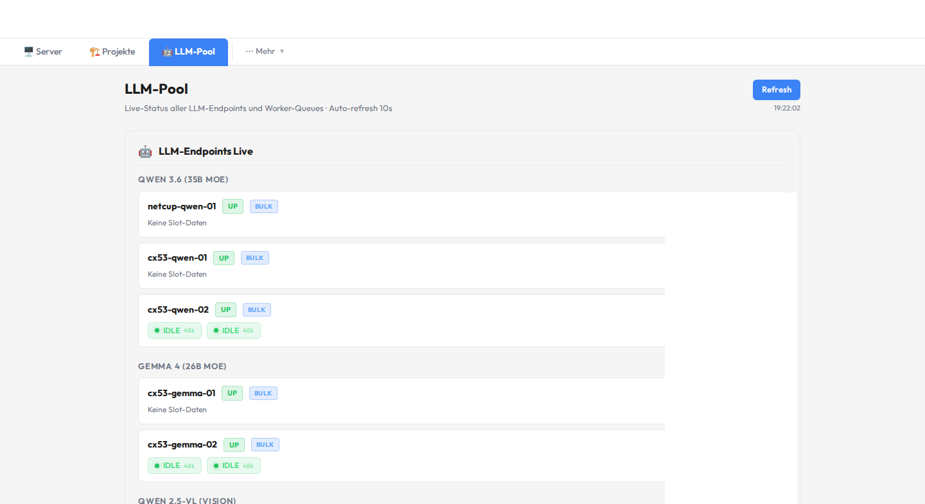The width and height of the screenshot is (925, 504).
Task: Click the BULK badge of cx53-qwen-01
Action: click(x=255, y=258)
